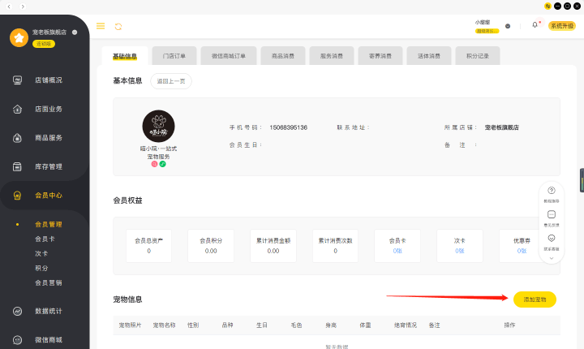This screenshot has height=349, width=584.
Task: Expand the 会员中心 sidebar section
Action: (48, 196)
